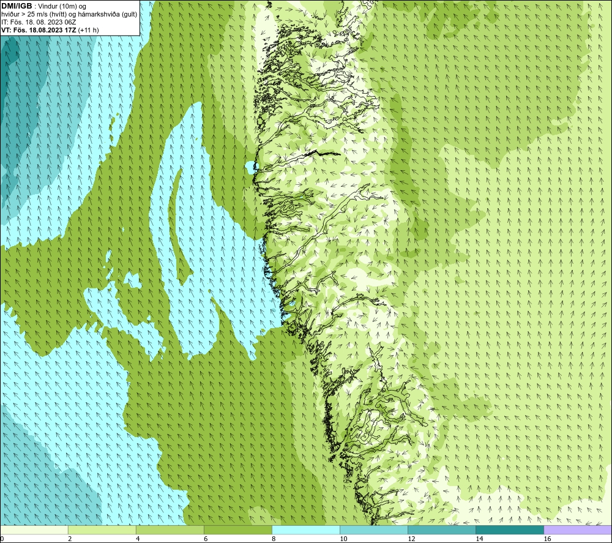Click the legend value "4"
Screen dimensions: 612x543
(138, 539)
